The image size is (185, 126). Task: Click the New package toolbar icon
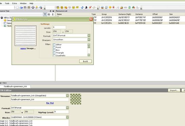click(x=17, y=7)
